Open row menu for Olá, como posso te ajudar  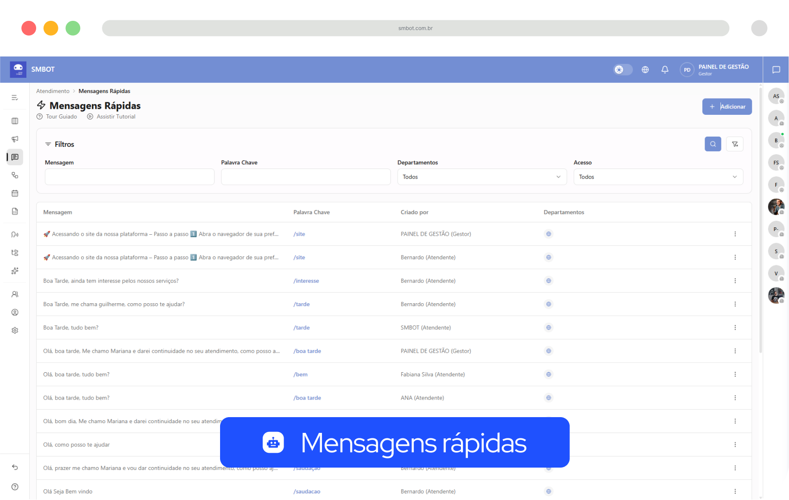(735, 444)
